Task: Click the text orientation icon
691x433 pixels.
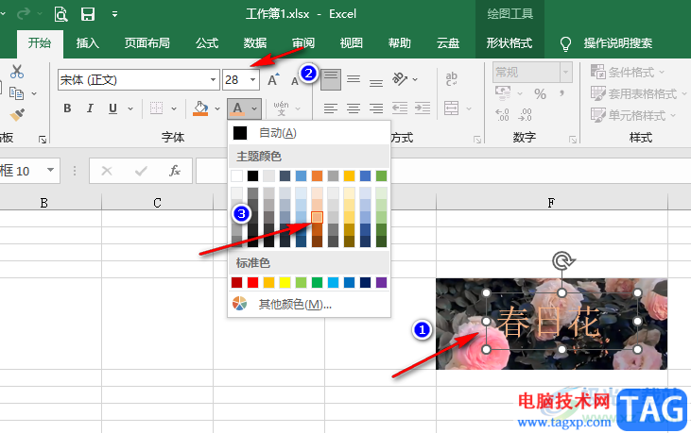Action: click(x=401, y=79)
